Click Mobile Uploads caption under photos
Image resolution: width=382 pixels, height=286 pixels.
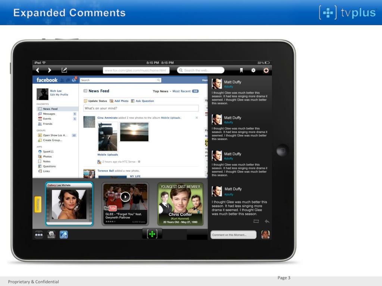[108, 155]
